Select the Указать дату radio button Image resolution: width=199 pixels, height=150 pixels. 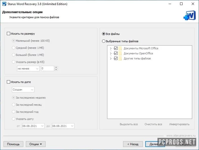13,119
